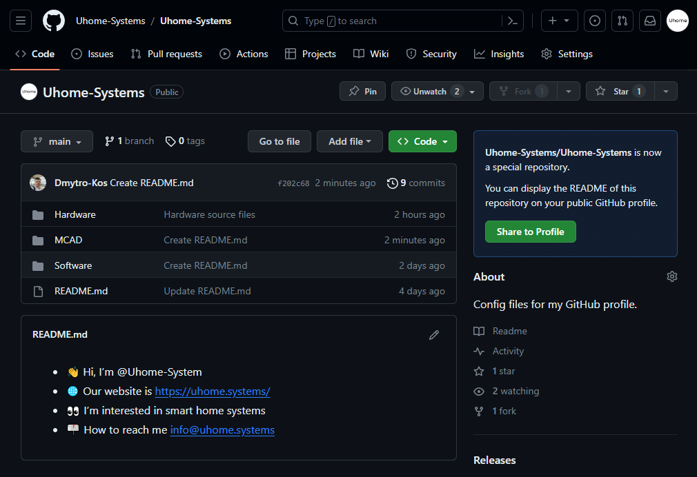Image resolution: width=697 pixels, height=477 pixels.
Task: Click the Uhome-Systems repository avatar
Action: (x=29, y=92)
